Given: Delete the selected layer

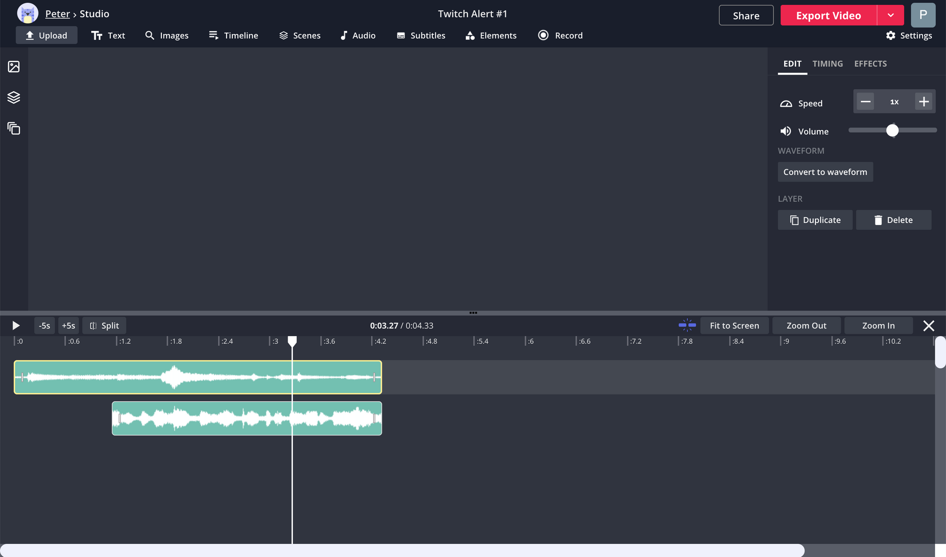Looking at the screenshot, I should click(893, 220).
